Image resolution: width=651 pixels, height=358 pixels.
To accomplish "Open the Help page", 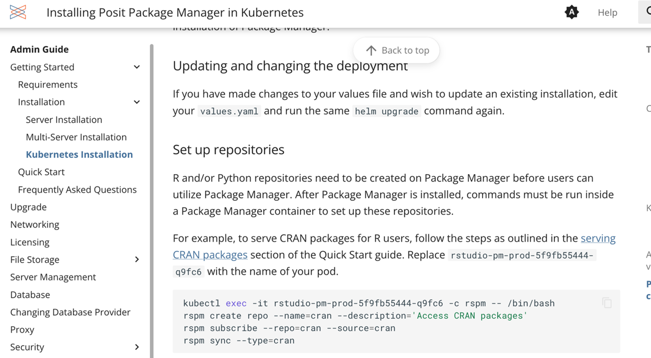I will (607, 12).
